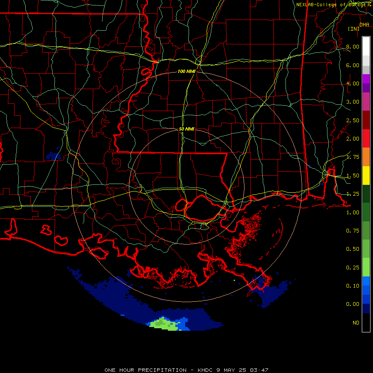Click the 4.00 scale label
Viewport: 373px width, 373px height.
[x=353, y=83]
